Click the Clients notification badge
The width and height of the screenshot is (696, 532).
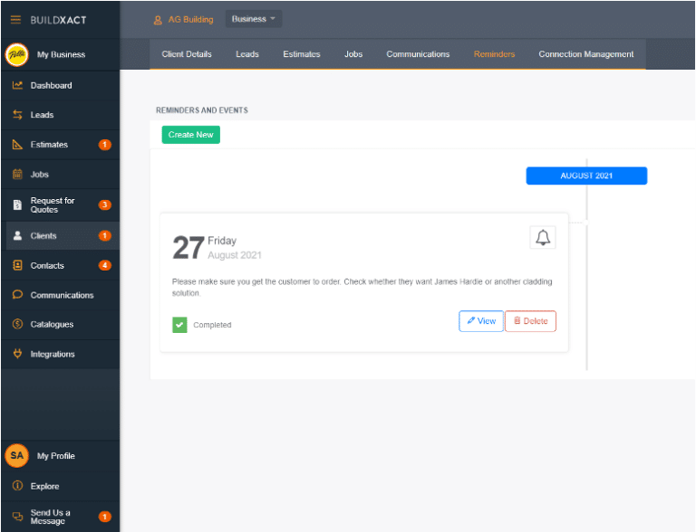coord(105,236)
